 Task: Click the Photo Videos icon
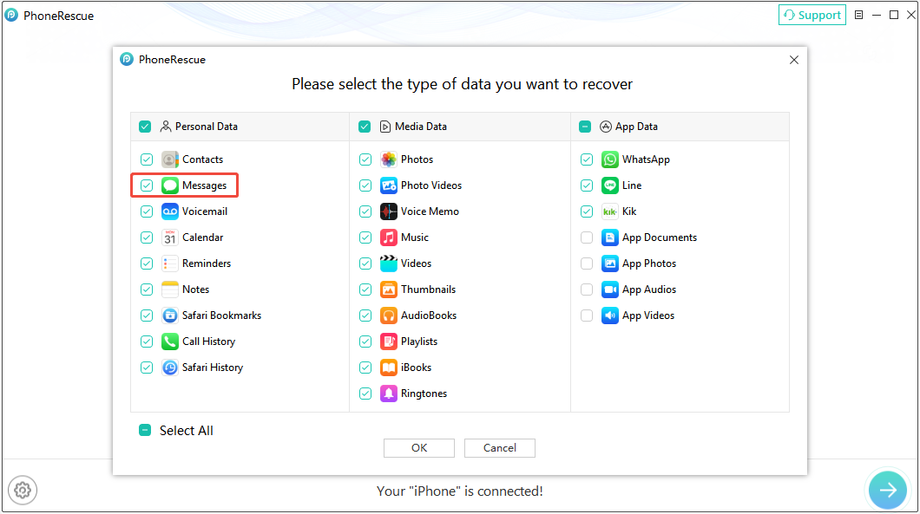[389, 185]
